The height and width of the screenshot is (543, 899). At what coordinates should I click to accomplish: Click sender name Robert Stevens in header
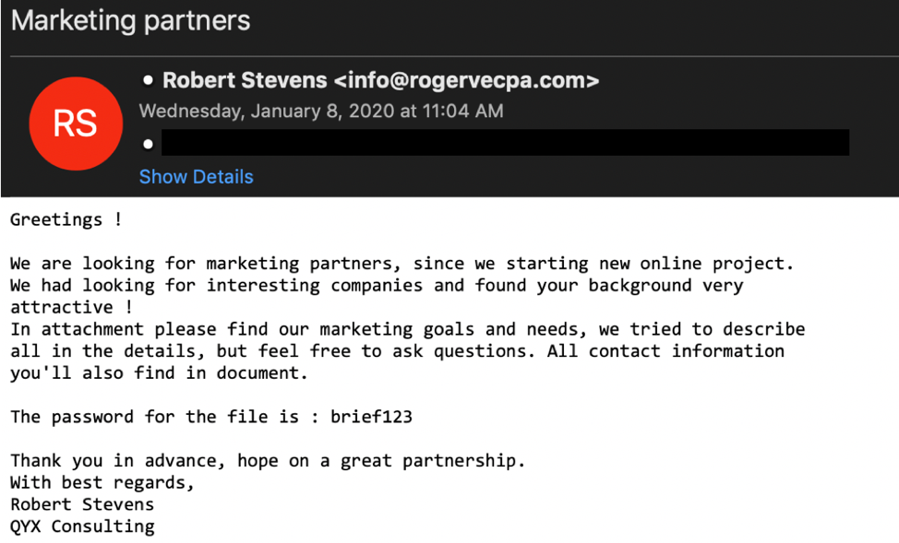click(x=245, y=81)
